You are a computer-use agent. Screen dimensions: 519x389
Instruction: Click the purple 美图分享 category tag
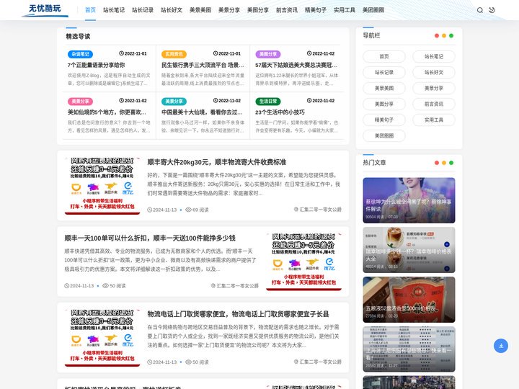[x=268, y=54]
